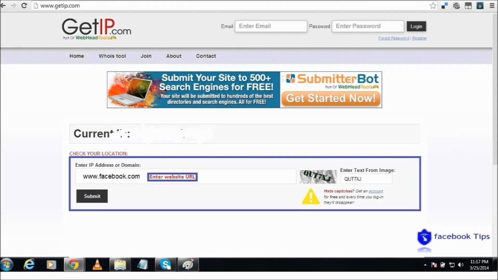
Task: Open the film reel extension icon
Action: [457, 5]
